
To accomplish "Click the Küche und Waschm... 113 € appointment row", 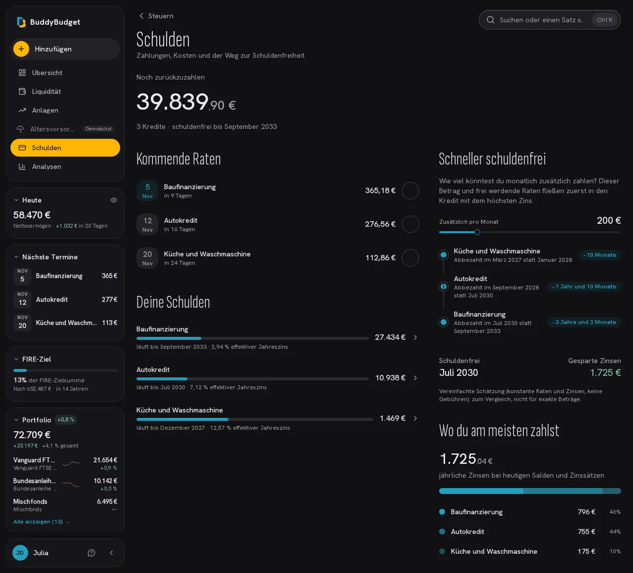I will [x=65, y=323].
